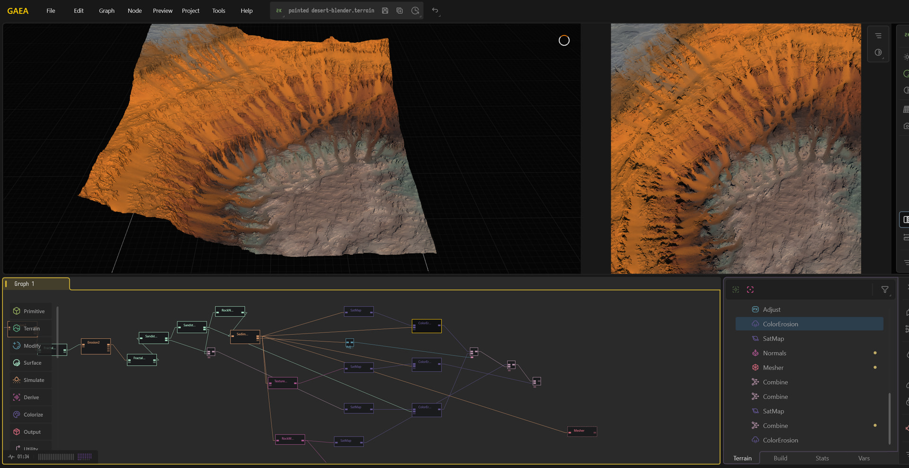The image size is (909, 468).
Task: Click the 2K resolution selector
Action: click(279, 10)
